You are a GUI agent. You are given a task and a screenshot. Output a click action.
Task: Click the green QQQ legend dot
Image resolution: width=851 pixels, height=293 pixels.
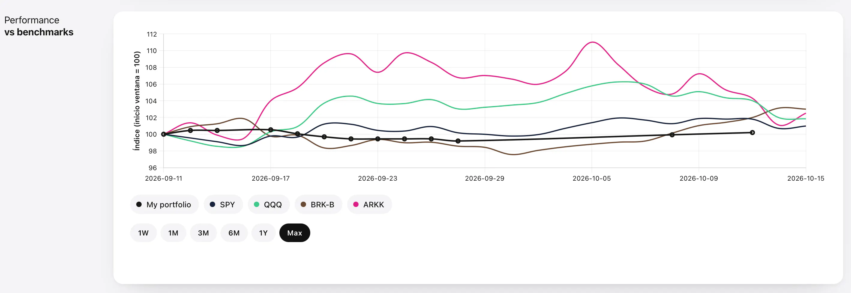click(x=256, y=205)
